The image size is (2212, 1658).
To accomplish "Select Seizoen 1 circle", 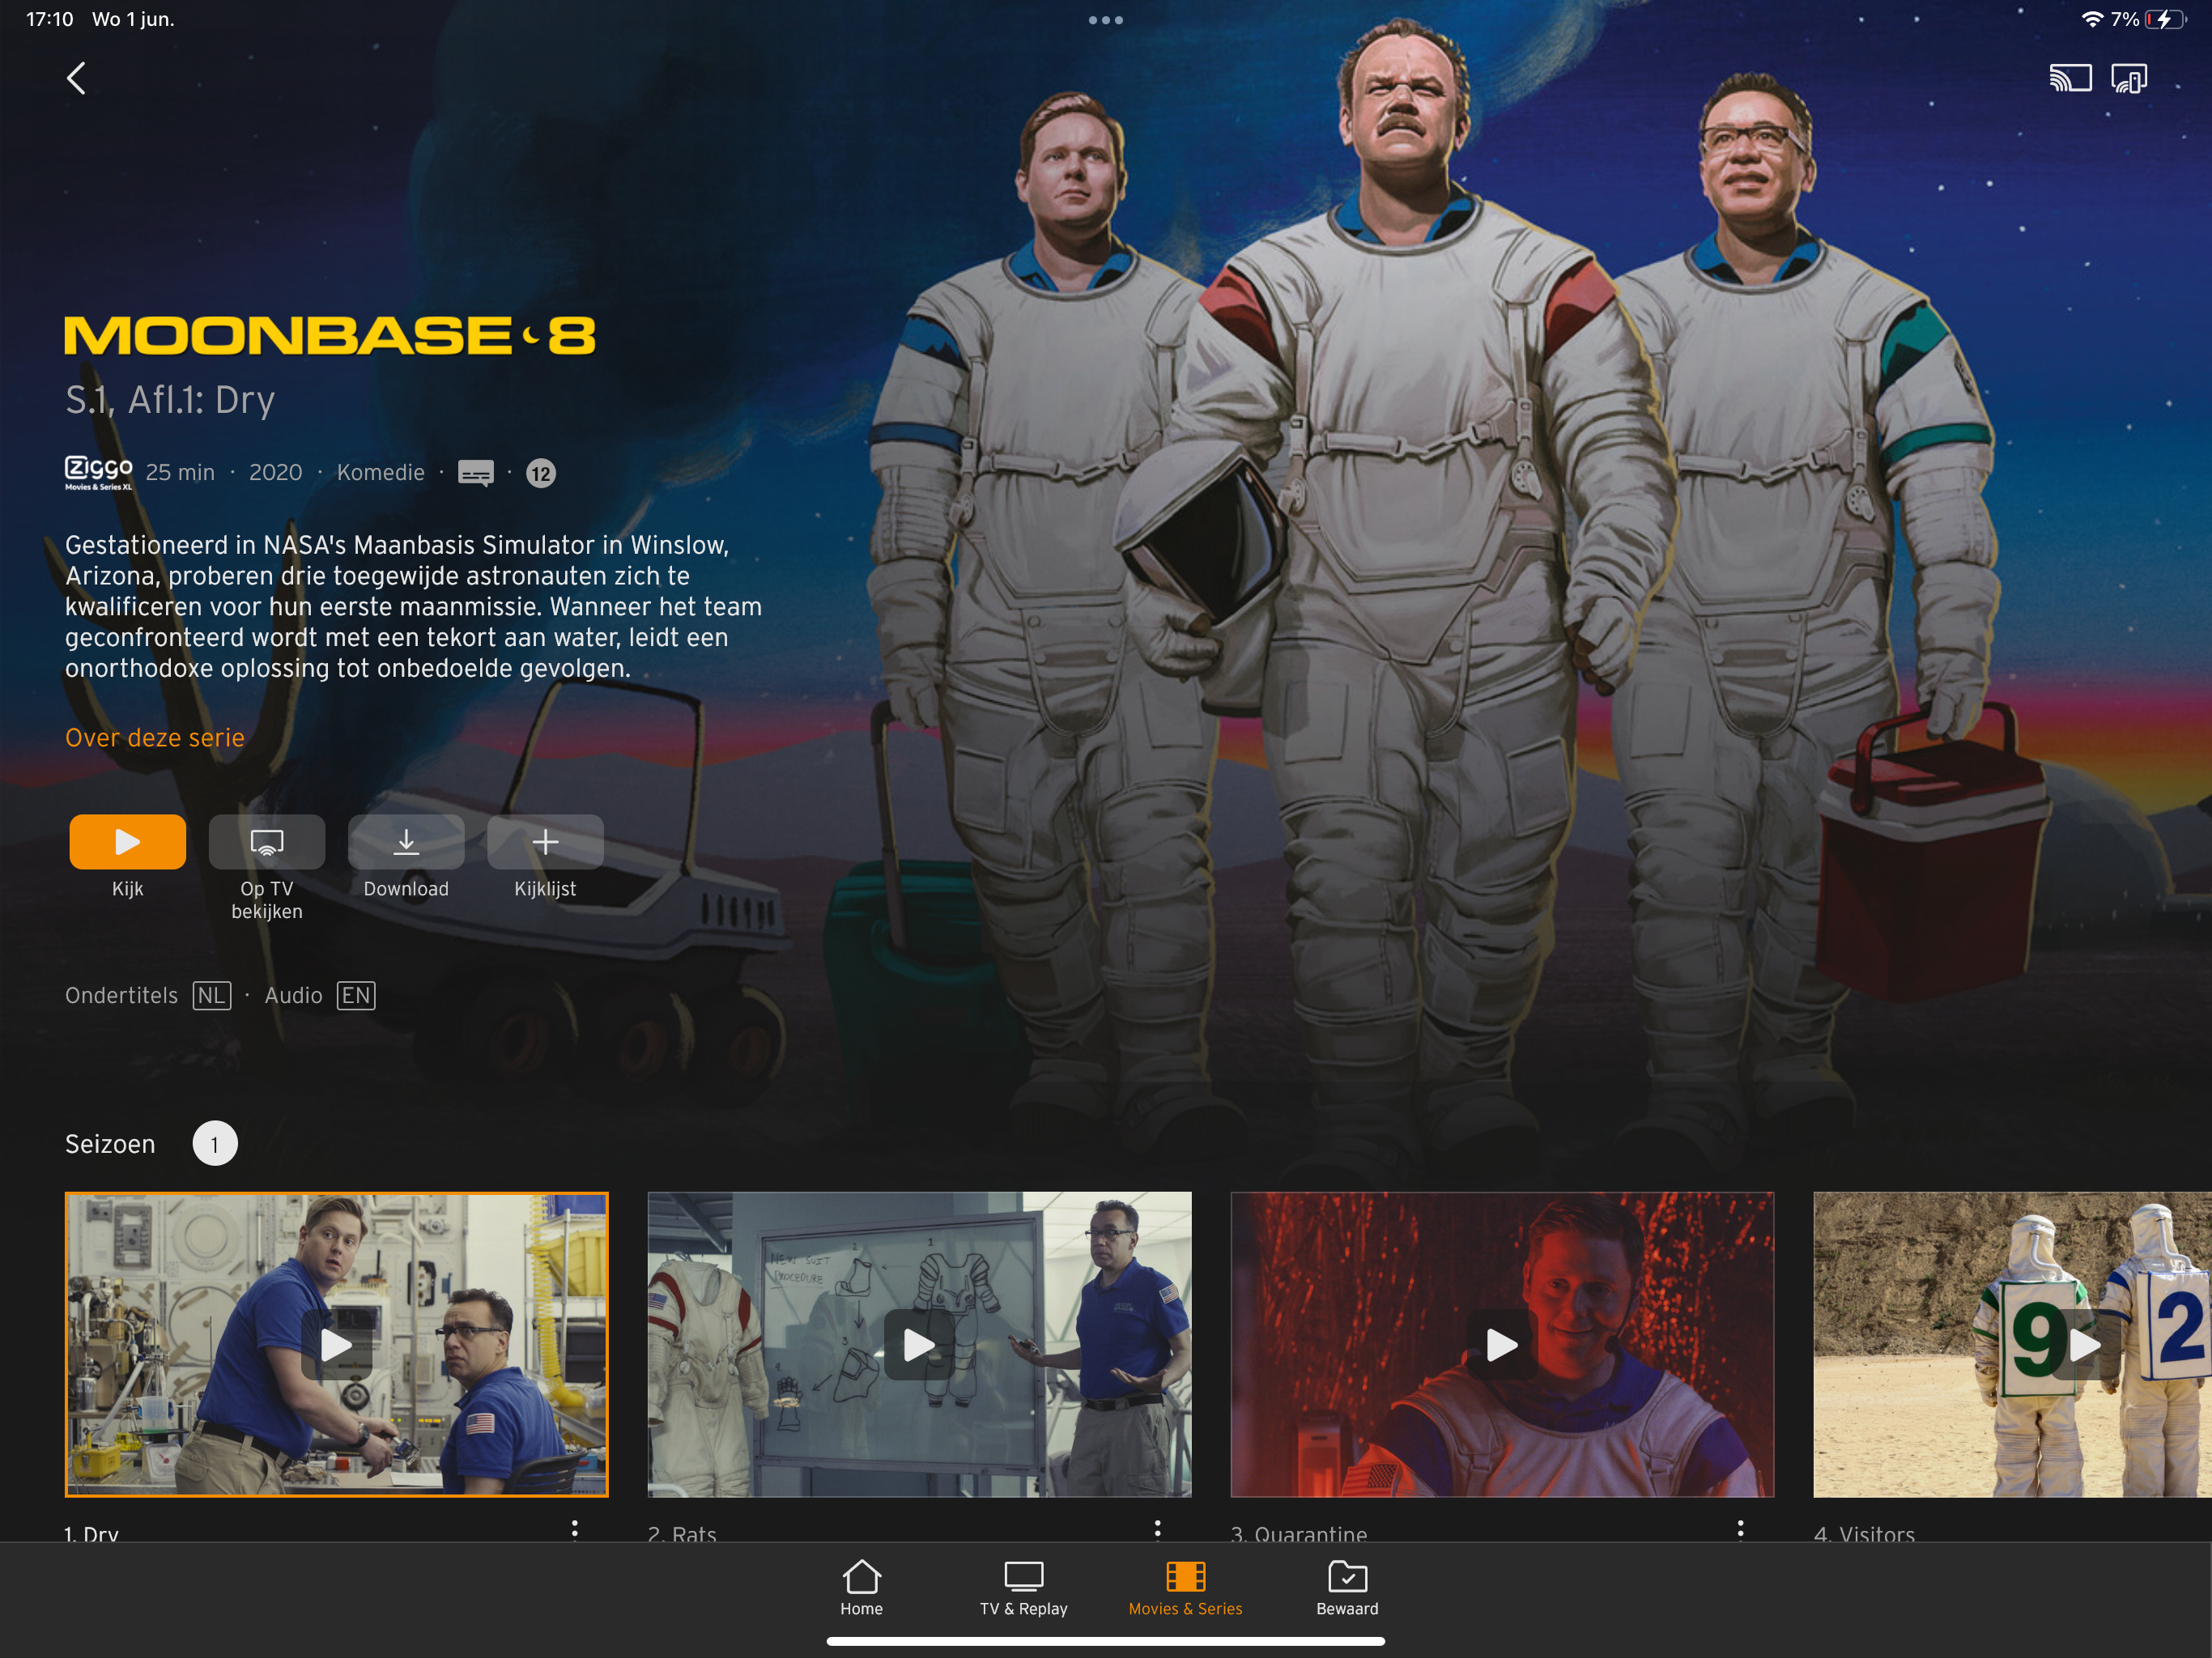I will click(215, 1143).
